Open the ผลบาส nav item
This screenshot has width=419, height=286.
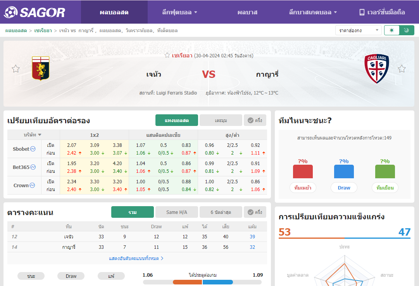pyautogui.click(x=247, y=12)
